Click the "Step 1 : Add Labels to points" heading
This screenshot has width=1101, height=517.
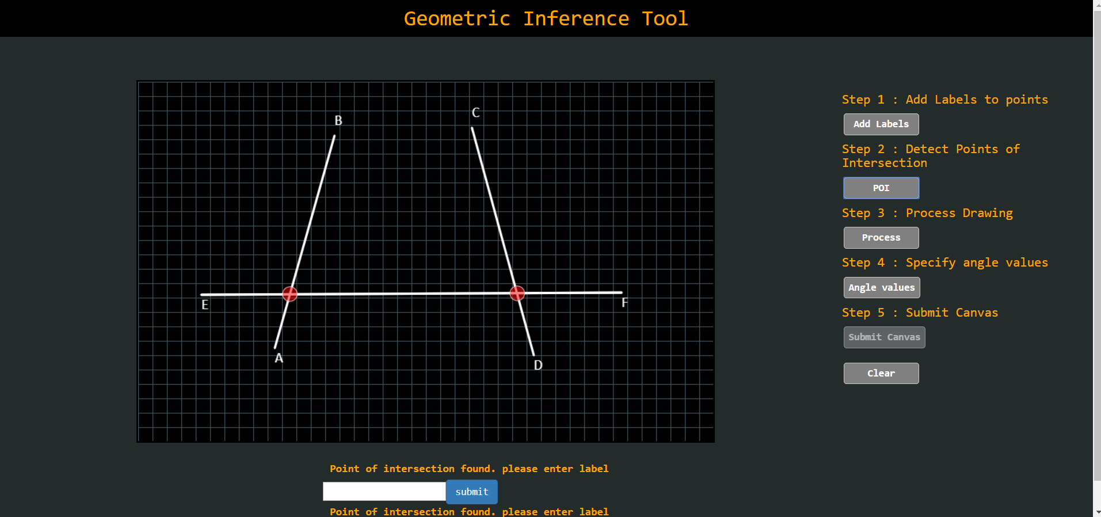945,100
